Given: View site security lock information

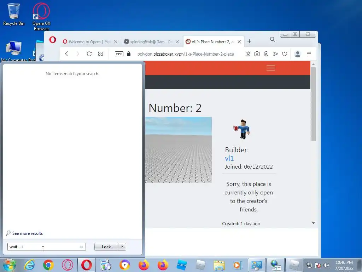Looking at the screenshot, I should 129,54.
